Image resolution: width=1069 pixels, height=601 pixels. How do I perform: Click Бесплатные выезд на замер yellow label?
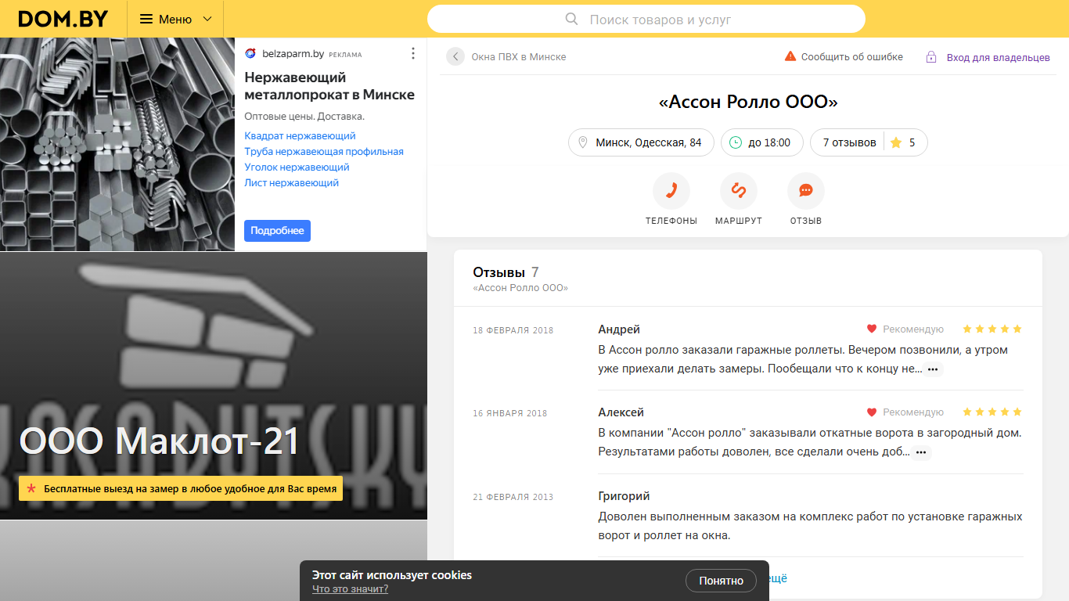(x=181, y=489)
